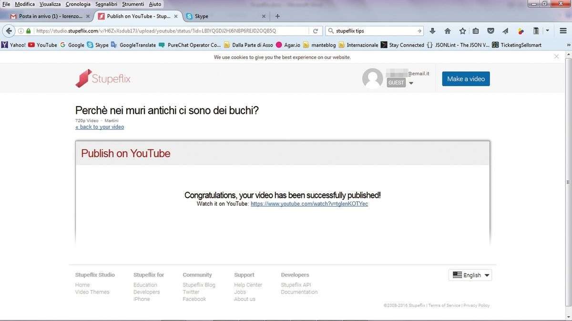Viewport: 572px width, 321px height.
Task: Open the Yahoo! bookmark
Action: (x=14, y=45)
